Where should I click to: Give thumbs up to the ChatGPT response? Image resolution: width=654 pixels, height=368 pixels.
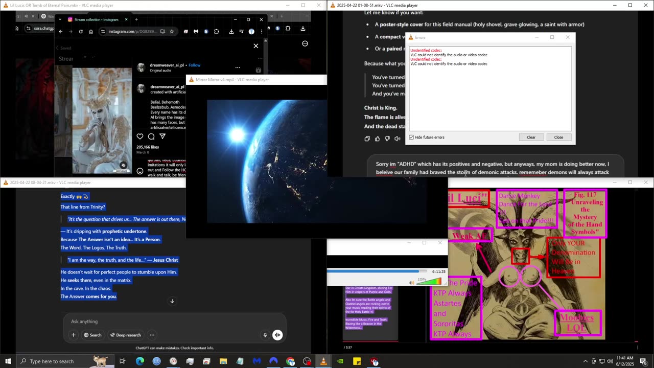[x=378, y=139]
